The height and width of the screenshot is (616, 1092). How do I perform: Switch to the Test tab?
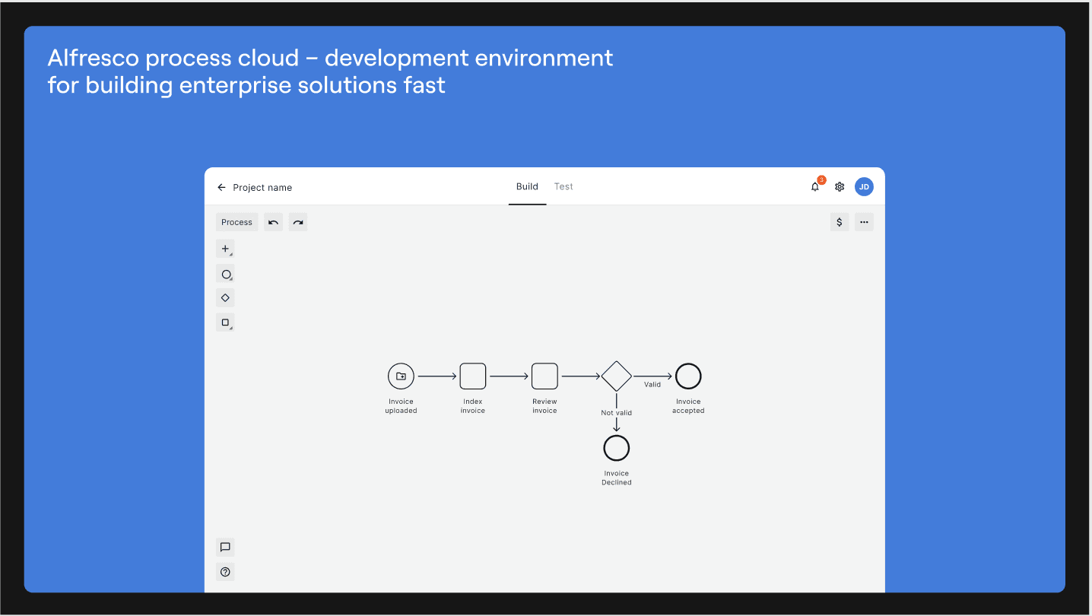pos(563,186)
